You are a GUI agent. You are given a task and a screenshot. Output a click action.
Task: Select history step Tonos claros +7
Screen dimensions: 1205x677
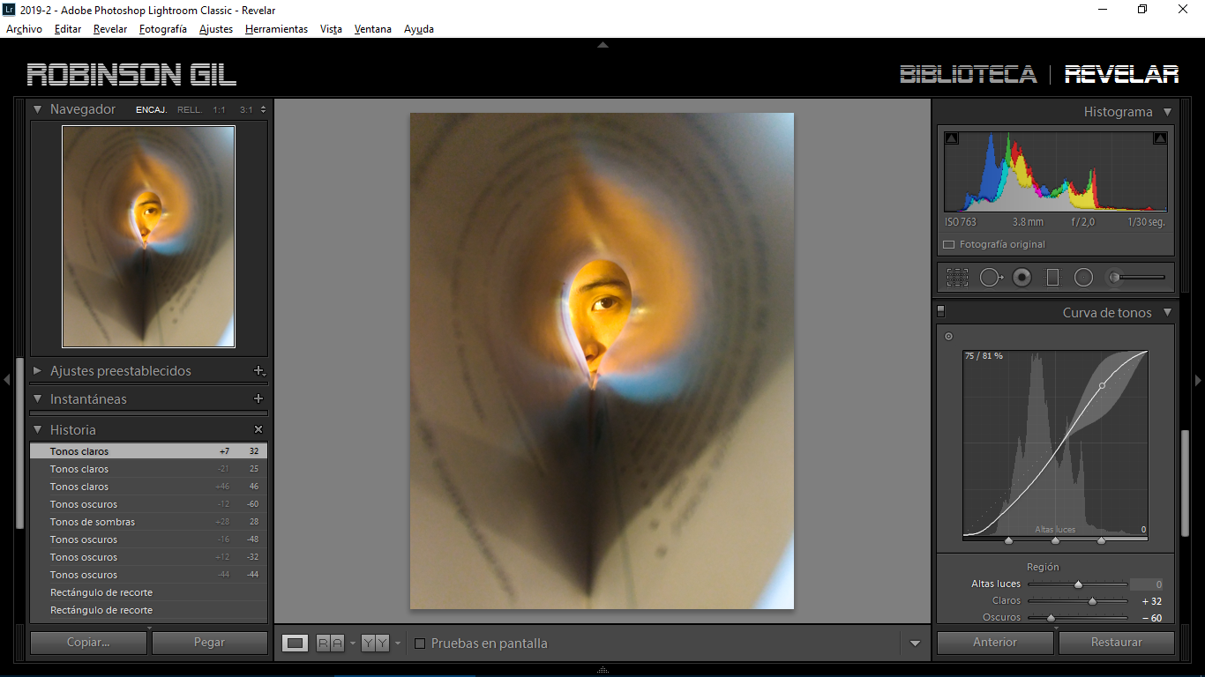(x=148, y=451)
